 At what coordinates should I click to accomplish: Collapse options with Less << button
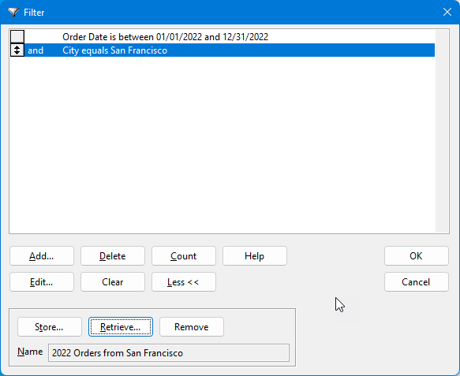click(x=184, y=282)
